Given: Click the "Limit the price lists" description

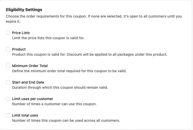Looking at the screenshot, I should pos(48,38).
